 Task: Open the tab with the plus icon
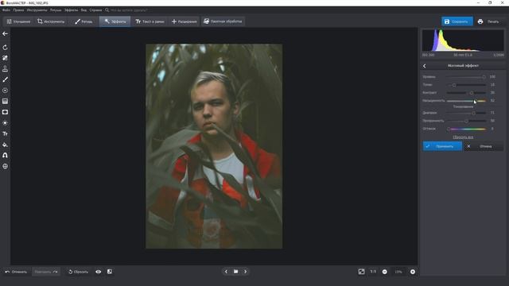[184, 21]
